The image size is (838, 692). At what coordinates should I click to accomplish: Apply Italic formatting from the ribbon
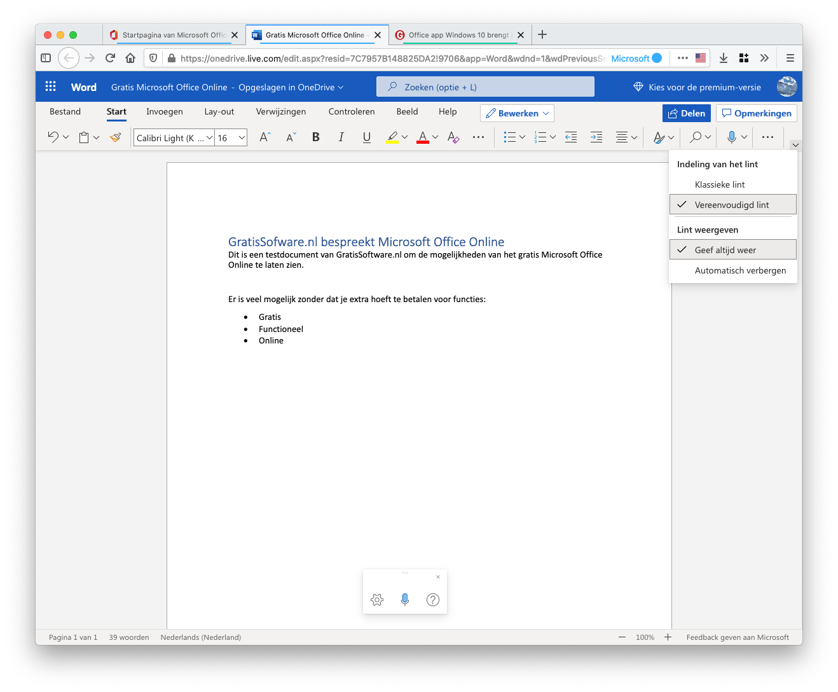point(341,137)
